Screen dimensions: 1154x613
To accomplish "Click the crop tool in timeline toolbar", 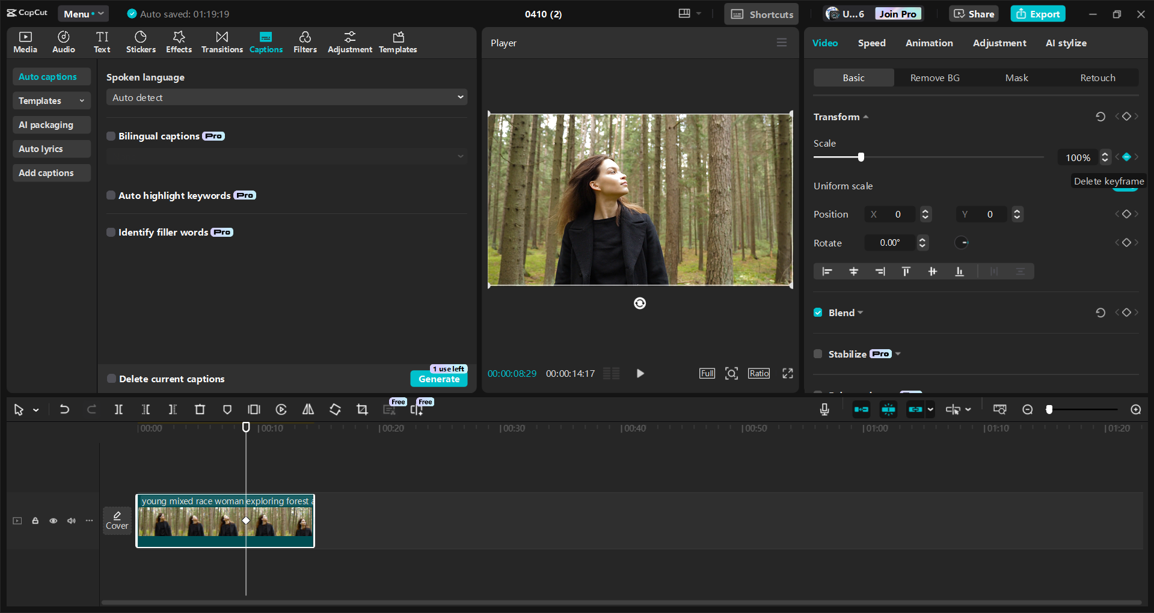I will 362,409.
